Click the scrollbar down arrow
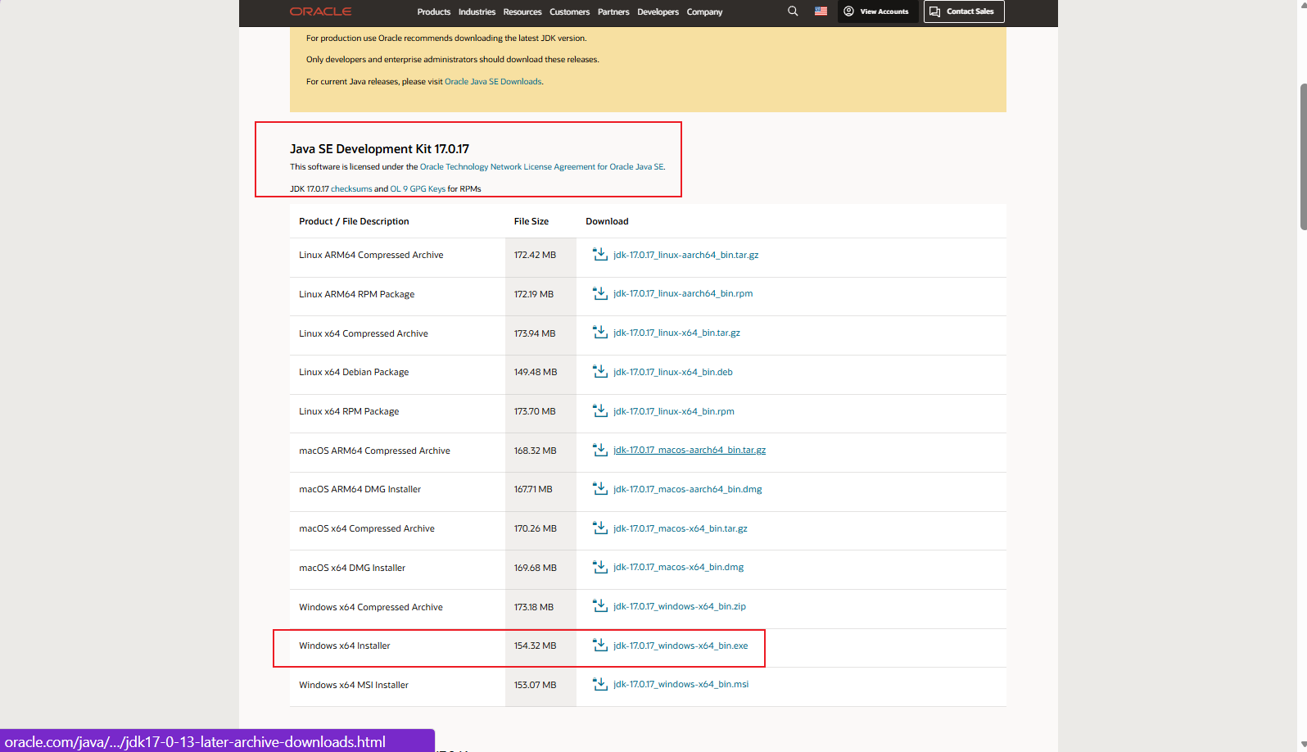1307x752 pixels. 1303,746
